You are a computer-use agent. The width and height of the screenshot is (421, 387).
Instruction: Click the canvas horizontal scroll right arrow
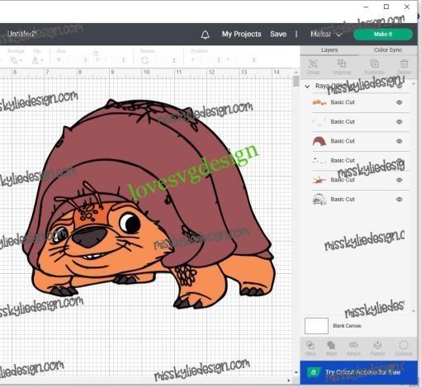click(288, 380)
